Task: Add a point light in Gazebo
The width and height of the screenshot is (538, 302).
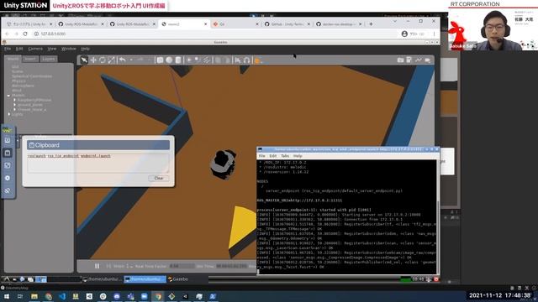Action: (188, 60)
